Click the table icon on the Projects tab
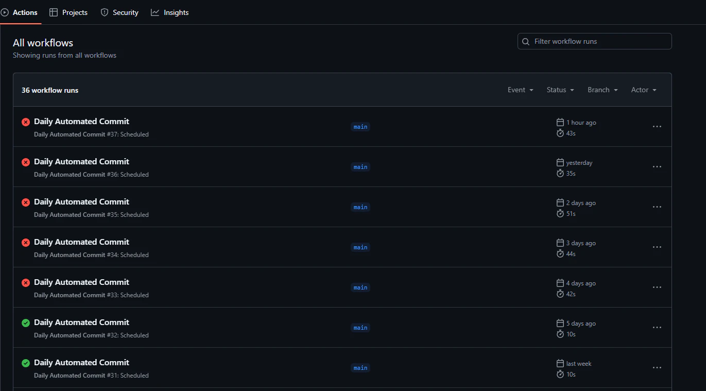 [x=54, y=12]
